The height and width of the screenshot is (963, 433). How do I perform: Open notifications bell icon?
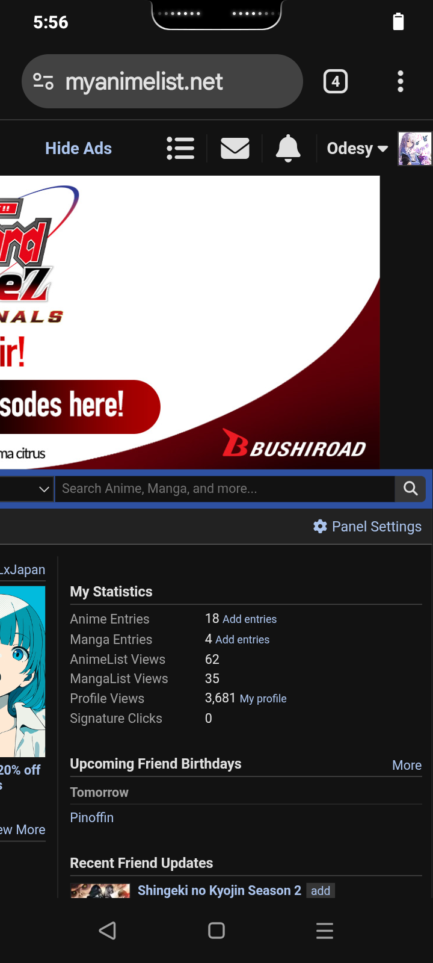click(x=288, y=148)
